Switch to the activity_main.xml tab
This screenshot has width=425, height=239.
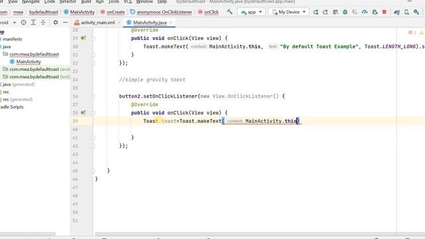(x=98, y=23)
